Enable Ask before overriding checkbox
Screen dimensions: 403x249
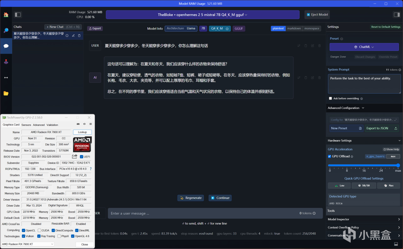pyautogui.click(x=330, y=98)
